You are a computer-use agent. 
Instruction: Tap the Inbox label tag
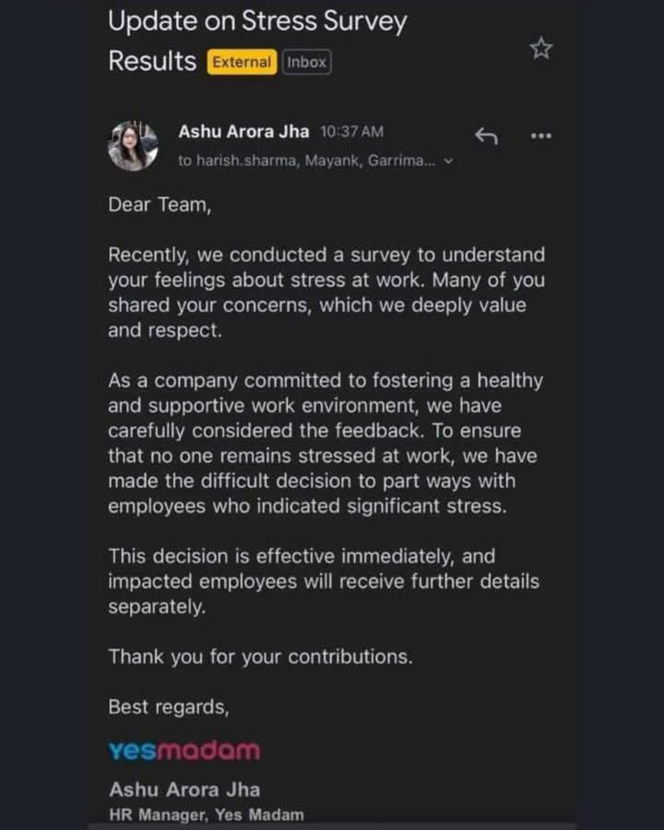tap(307, 62)
